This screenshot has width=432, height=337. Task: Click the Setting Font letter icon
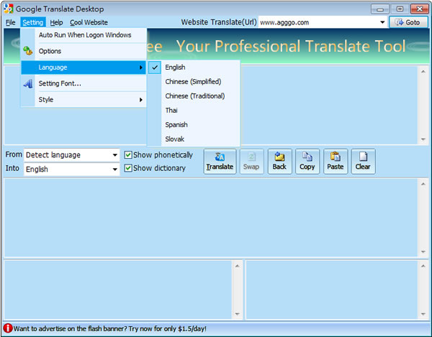[x=28, y=83]
